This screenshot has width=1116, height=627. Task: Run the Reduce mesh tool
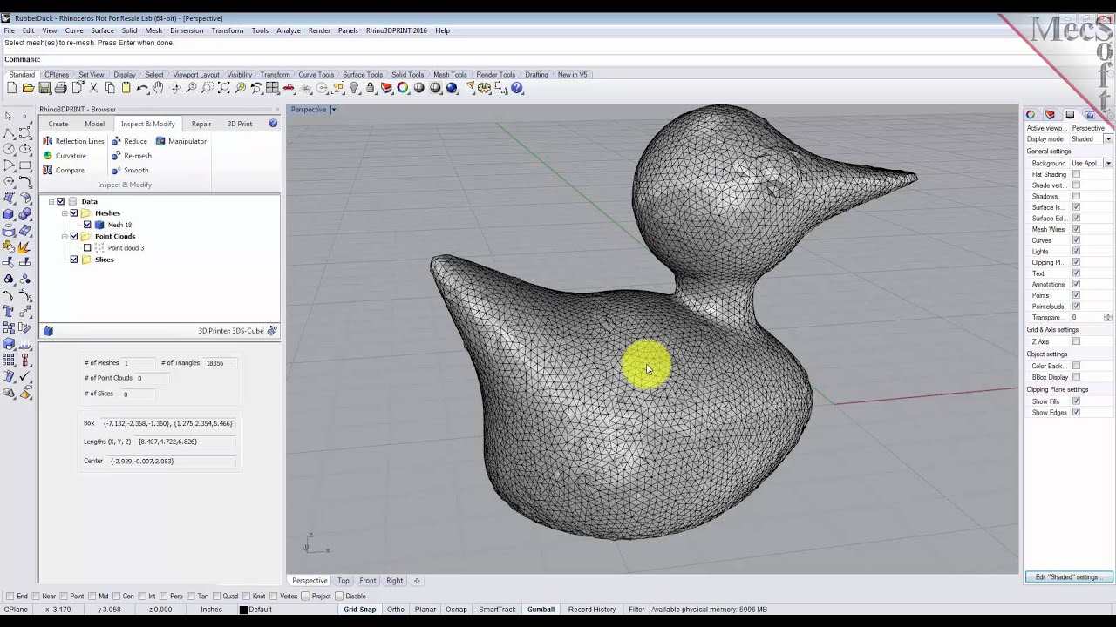click(129, 141)
